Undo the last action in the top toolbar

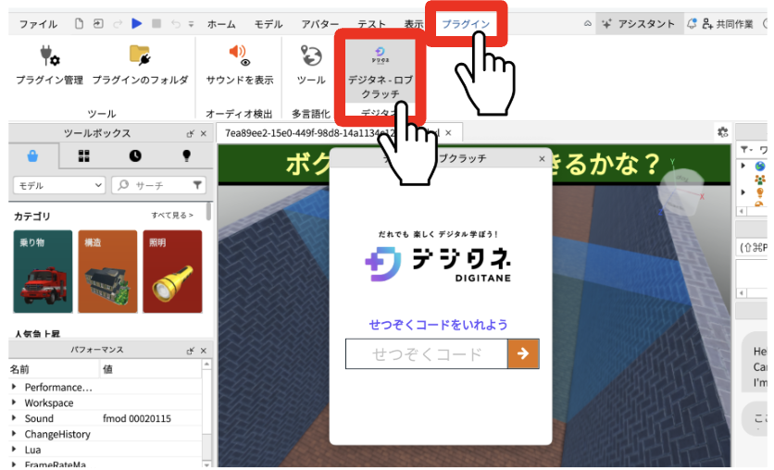175,24
